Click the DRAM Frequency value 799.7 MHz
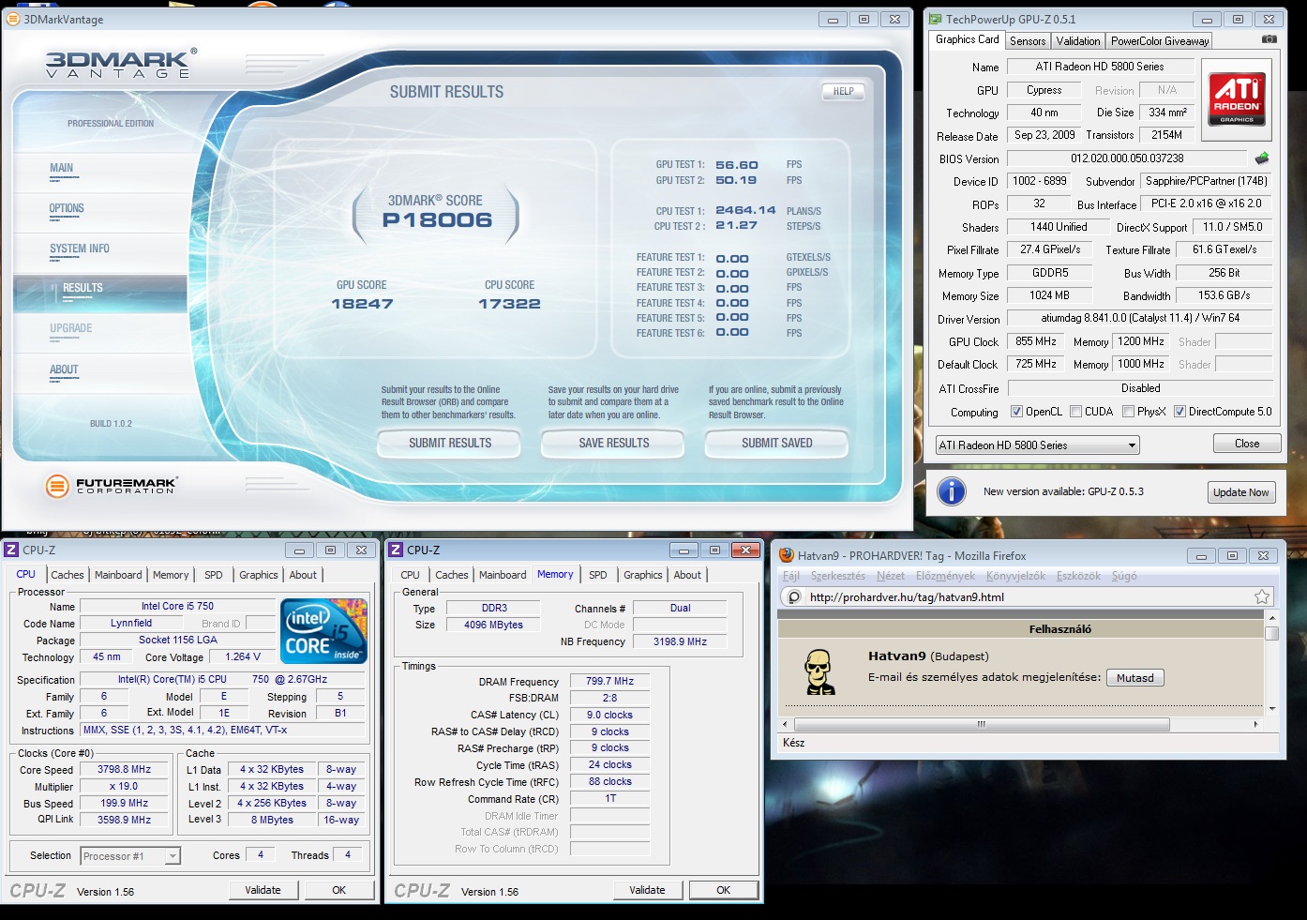 [609, 681]
